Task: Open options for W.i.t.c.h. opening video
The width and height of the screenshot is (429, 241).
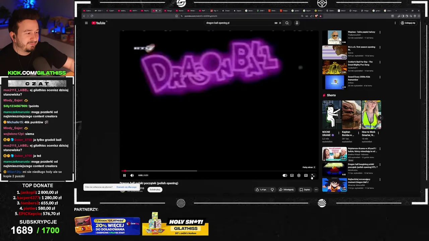Action: coord(380,47)
